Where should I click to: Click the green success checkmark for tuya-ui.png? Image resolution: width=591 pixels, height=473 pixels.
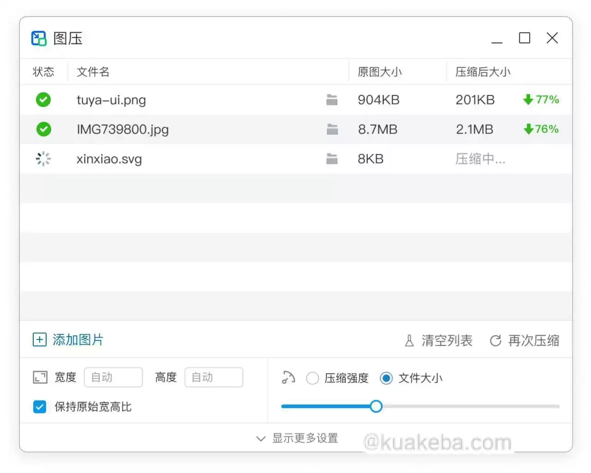pos(43,99)
